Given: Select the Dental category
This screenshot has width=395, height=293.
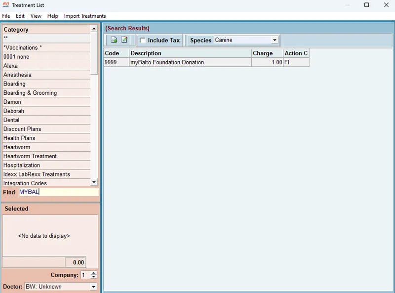Looking at the screenshot, I should pos(46,120).
